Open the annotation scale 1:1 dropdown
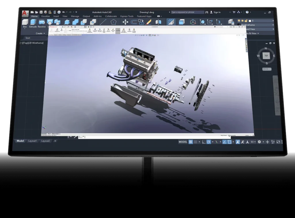 [x=253, y=142]
